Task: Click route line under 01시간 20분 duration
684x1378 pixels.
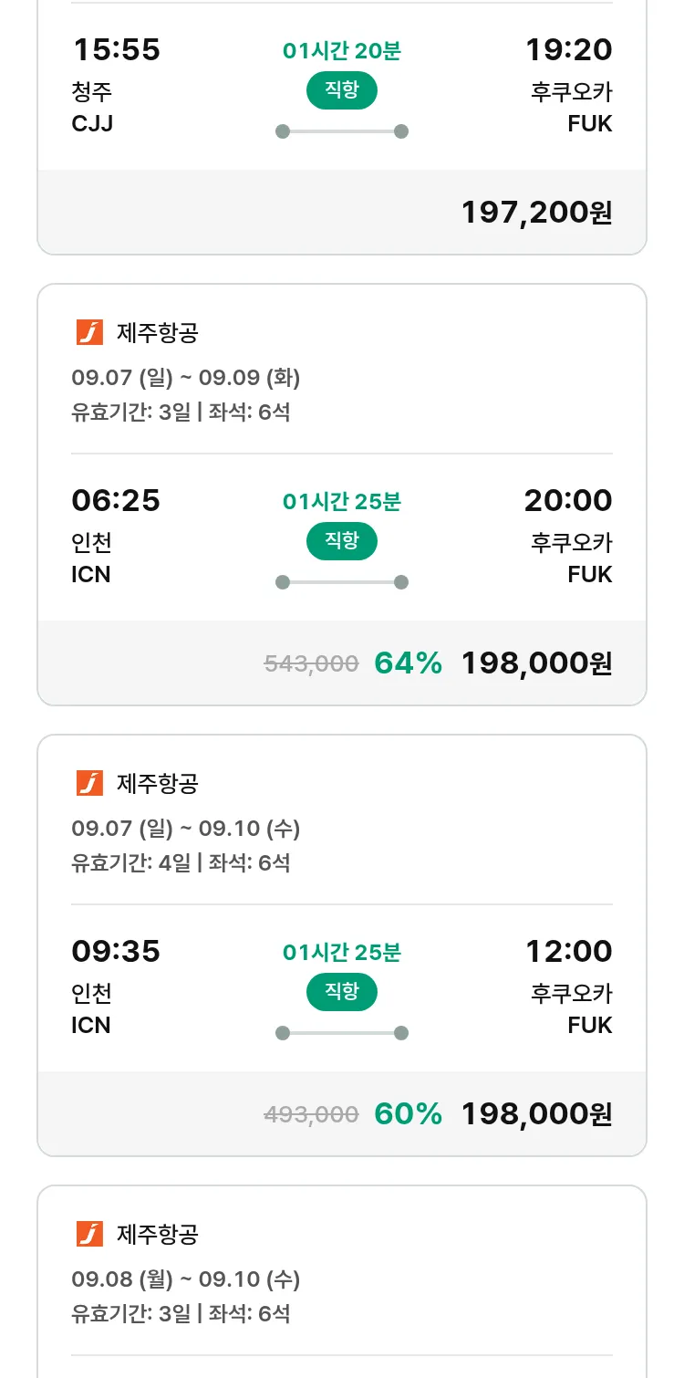Action: pos(341,131)
